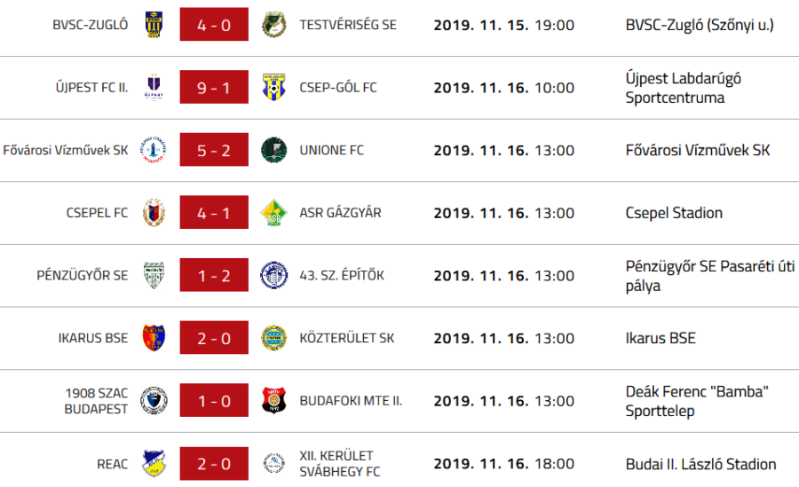Click the BVSC-Zugló team crest
Screen dimensions: 799x487
[154, 25]
